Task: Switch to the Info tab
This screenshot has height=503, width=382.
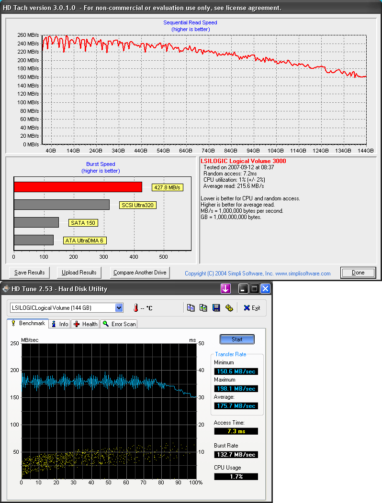Action: (x=60, y=324)
